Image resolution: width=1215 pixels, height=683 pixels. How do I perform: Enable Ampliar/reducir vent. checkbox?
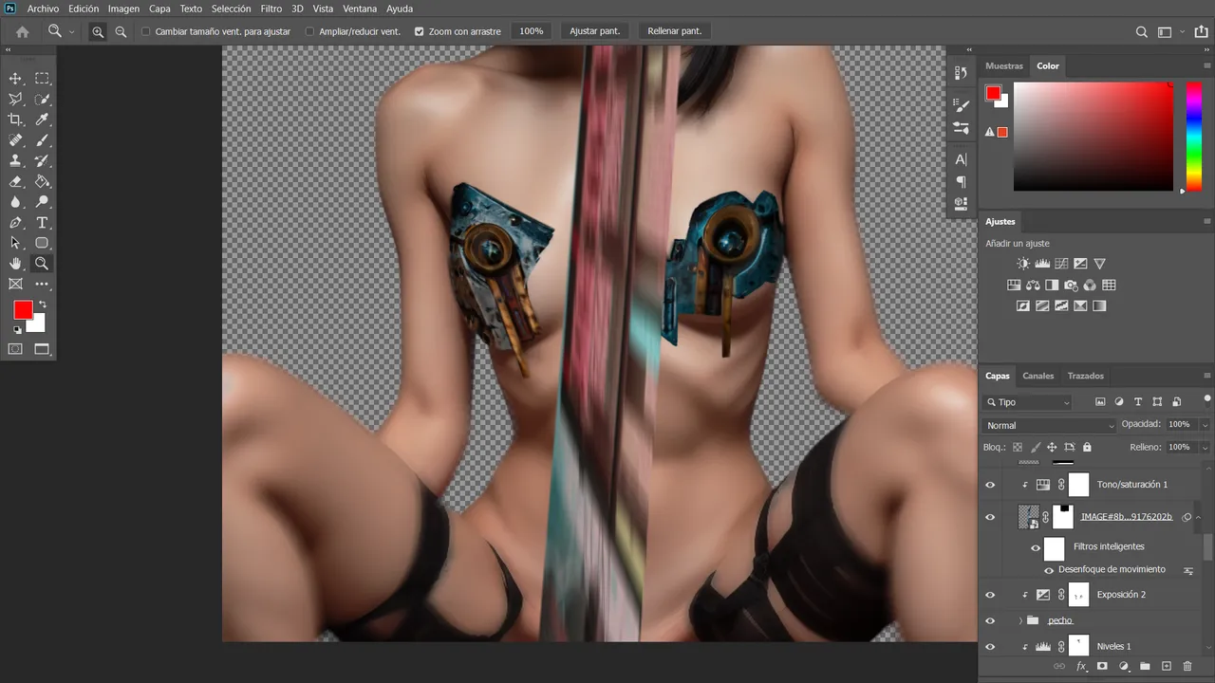click(309, 31)
